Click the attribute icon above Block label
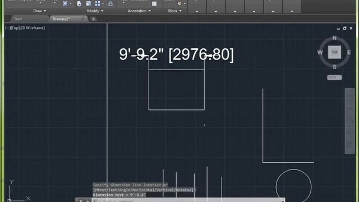The height and width of the screenshot is (202, 359). [179, 3]
